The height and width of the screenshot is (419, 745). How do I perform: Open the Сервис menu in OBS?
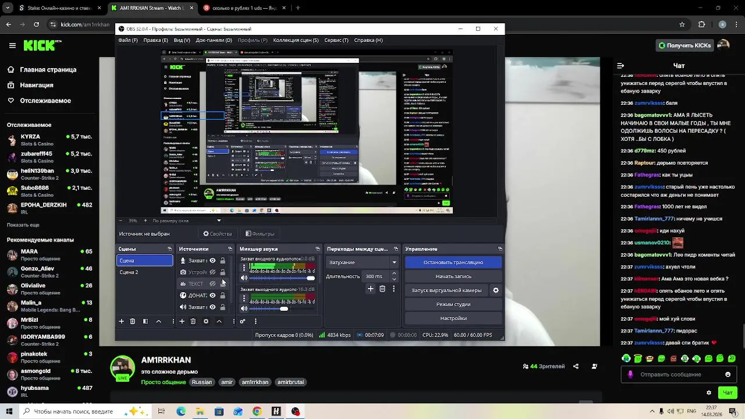pyautogui.click(x=336, y=40)
